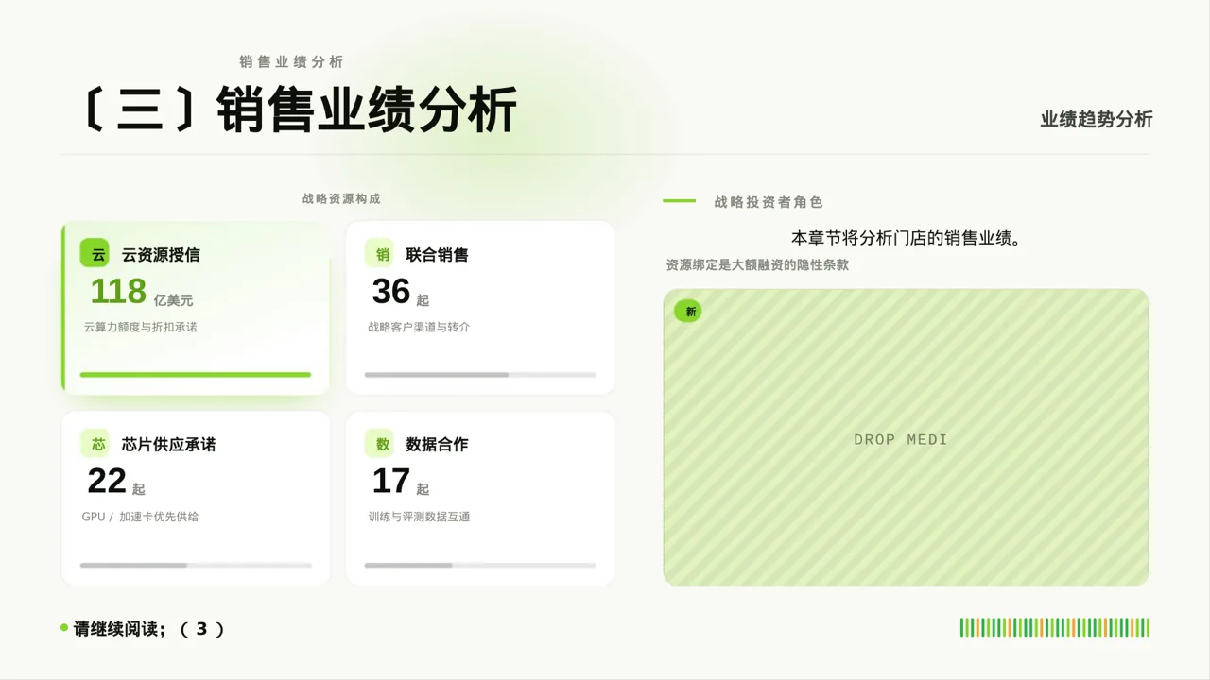This screenshot has width=1210, height=680.
Task: Select the 云资源授信 card title
Action: point(161,255)
